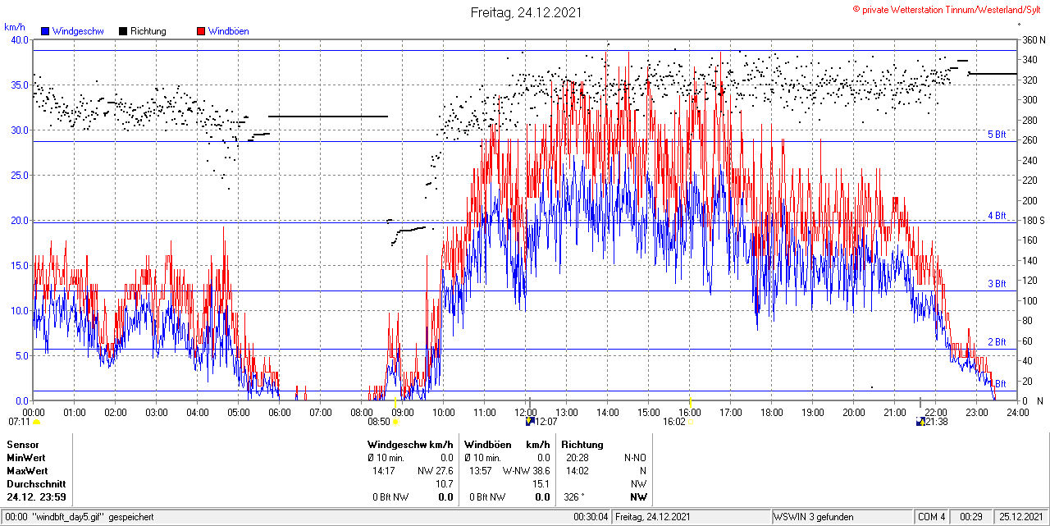Click the max wind speed value 'NW 27.6'

pos(437,471)
